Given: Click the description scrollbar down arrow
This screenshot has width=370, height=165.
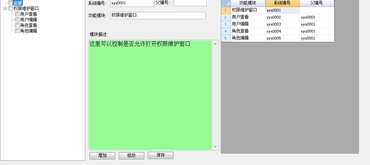Looking at the screenshot, I should point(215,147).
